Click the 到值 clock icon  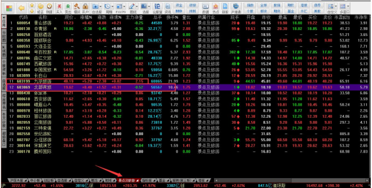[49, 8]
